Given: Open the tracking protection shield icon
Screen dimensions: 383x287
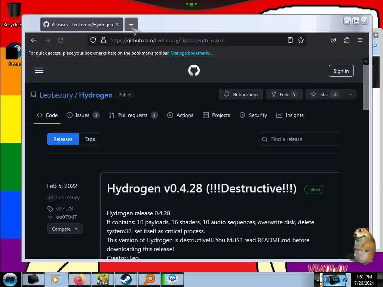Looking at the screenshot, I should pyautogui.click(x=93, y=40).
